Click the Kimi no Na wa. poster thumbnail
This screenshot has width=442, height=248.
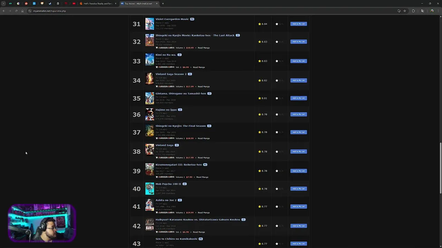point(150,59)
